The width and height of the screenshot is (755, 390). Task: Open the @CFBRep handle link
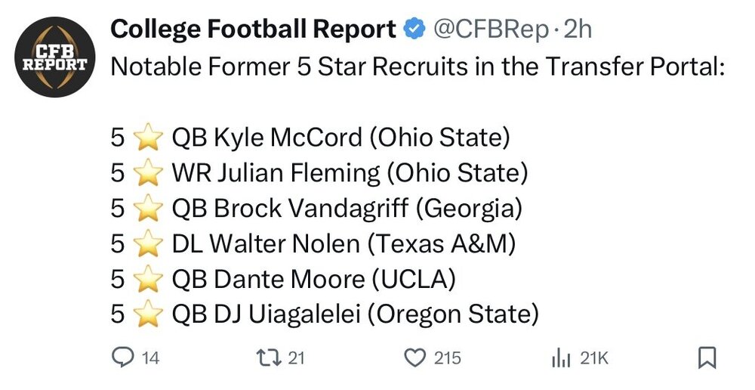tap(491, 29)
